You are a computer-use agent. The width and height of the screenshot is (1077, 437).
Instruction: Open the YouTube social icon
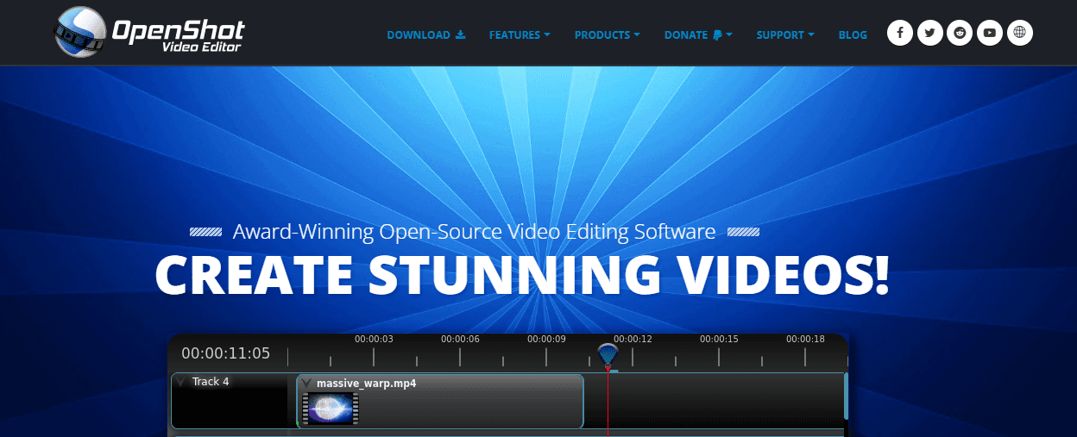[990, 34]
